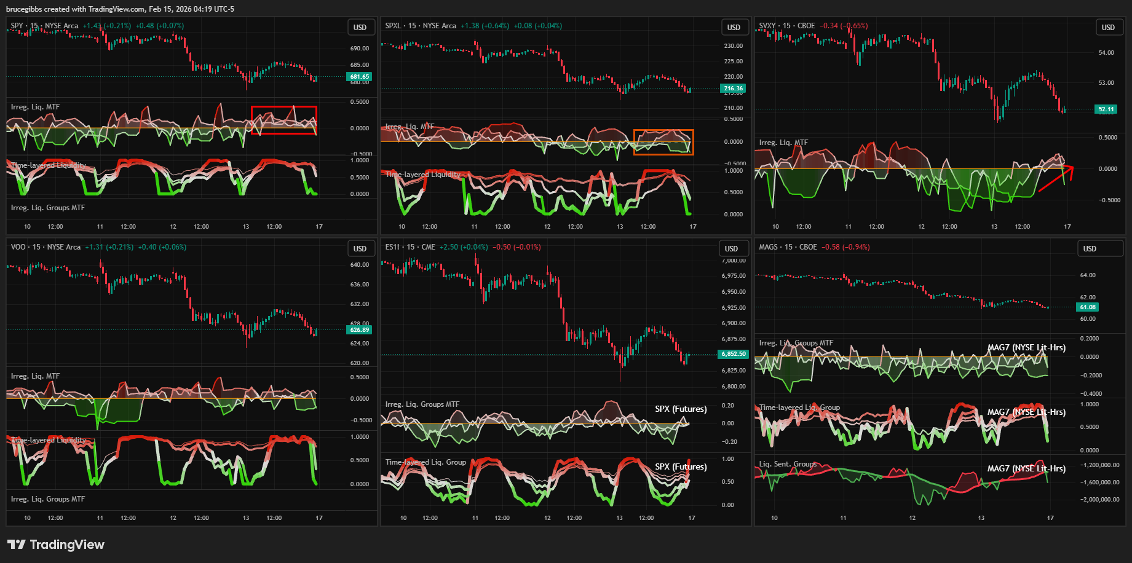Open the USD currency selector on ES1! chart
This screenshot has height=563, width=1132.
coord(731,249)
